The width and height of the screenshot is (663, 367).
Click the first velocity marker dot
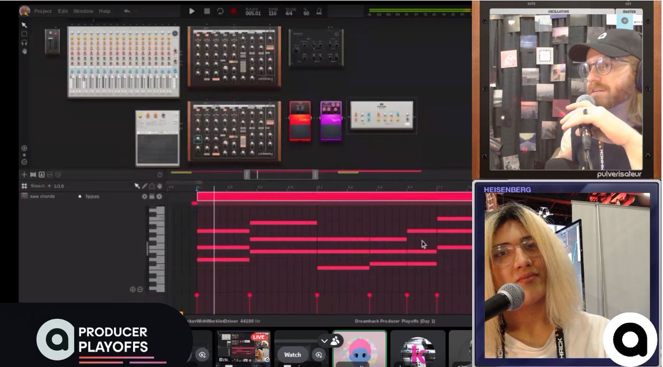coord(197,296)
